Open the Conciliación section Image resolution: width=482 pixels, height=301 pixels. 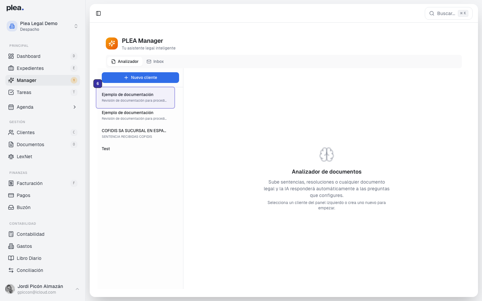tap(30, 270)
